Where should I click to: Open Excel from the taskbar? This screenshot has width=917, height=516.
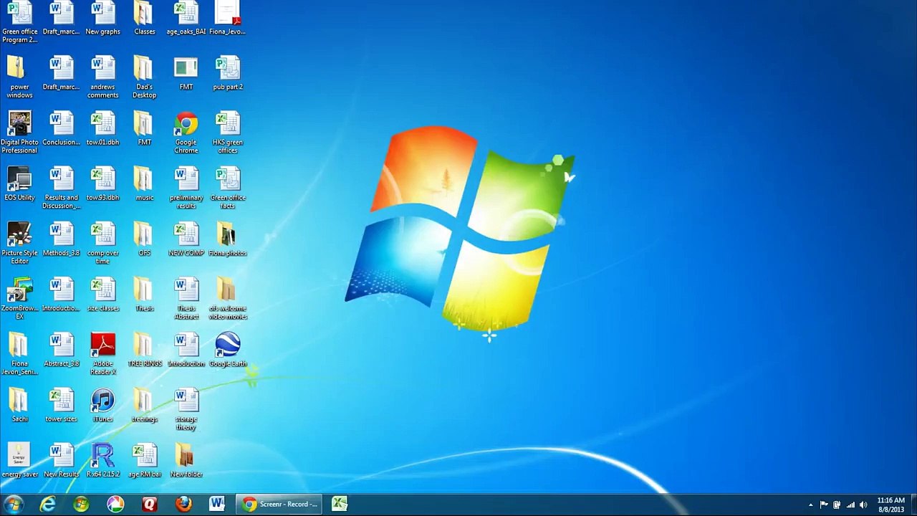point(340,504)
